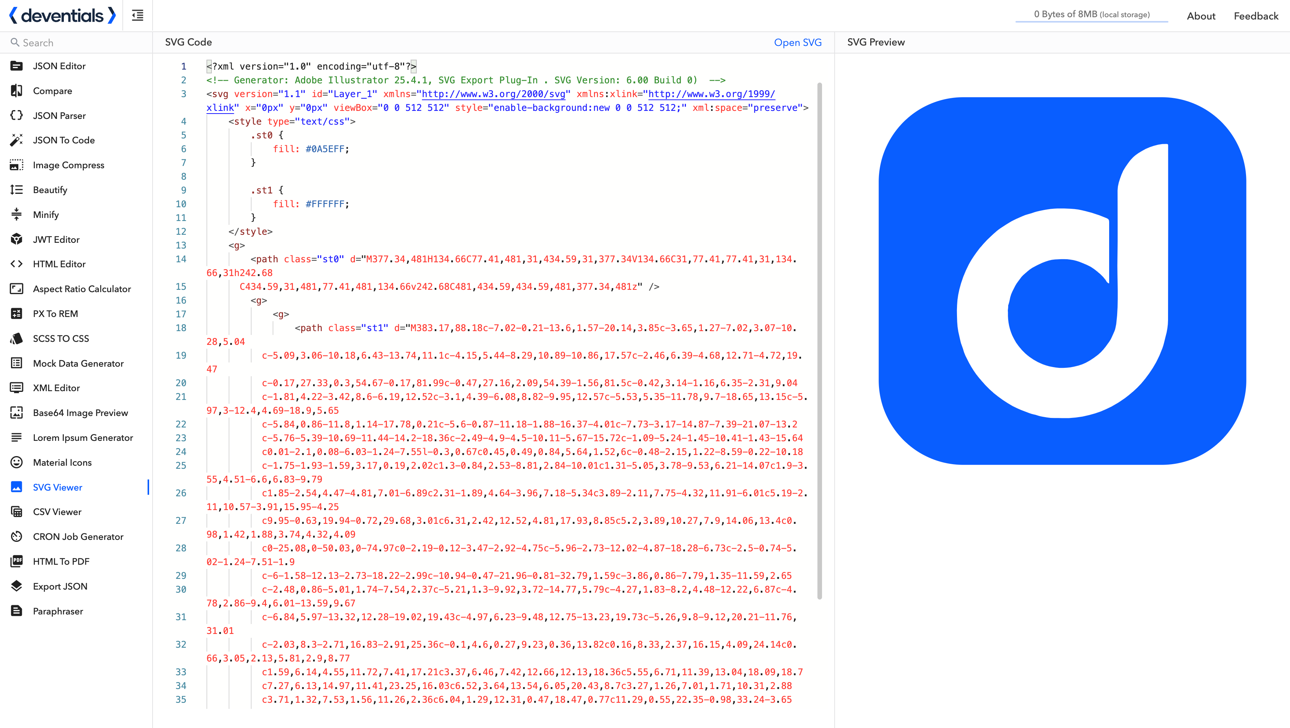Click the JWT Editor icon
Viewport: 1290px width, 728px height.
tap(16, 239)
